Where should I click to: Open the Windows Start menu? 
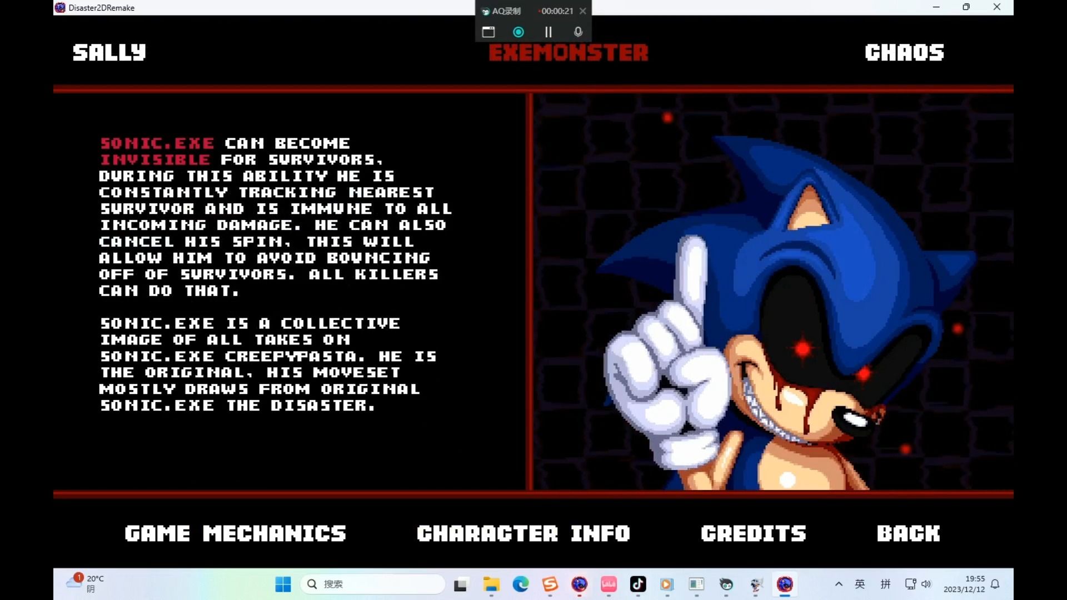(283, 584)
